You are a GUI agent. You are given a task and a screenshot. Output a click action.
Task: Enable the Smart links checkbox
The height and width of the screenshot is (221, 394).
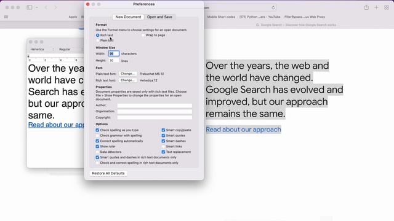coord(163,146)
